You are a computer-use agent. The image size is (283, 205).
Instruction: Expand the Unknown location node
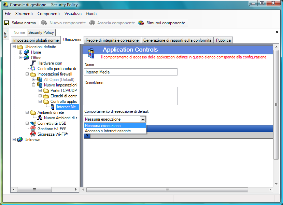tap(14, 140)
